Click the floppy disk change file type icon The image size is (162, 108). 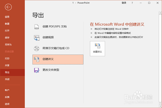(37, 70)
